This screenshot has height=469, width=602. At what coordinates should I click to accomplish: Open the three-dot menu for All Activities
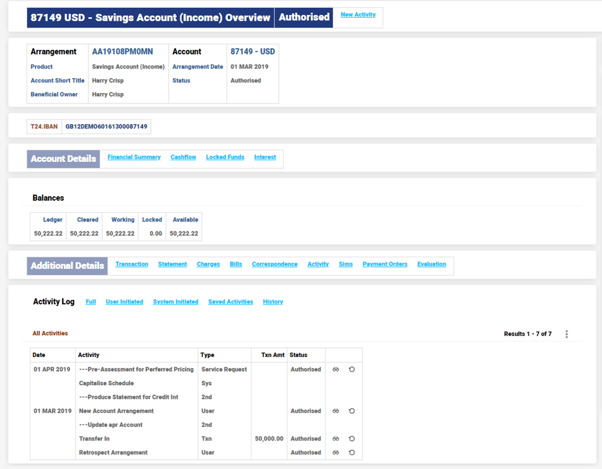point(566,334)
